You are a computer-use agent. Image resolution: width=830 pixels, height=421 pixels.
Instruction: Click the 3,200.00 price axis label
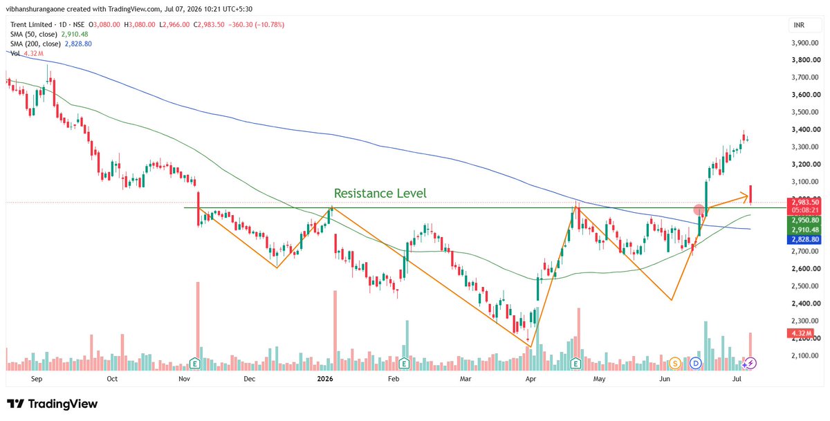(806, 165)
